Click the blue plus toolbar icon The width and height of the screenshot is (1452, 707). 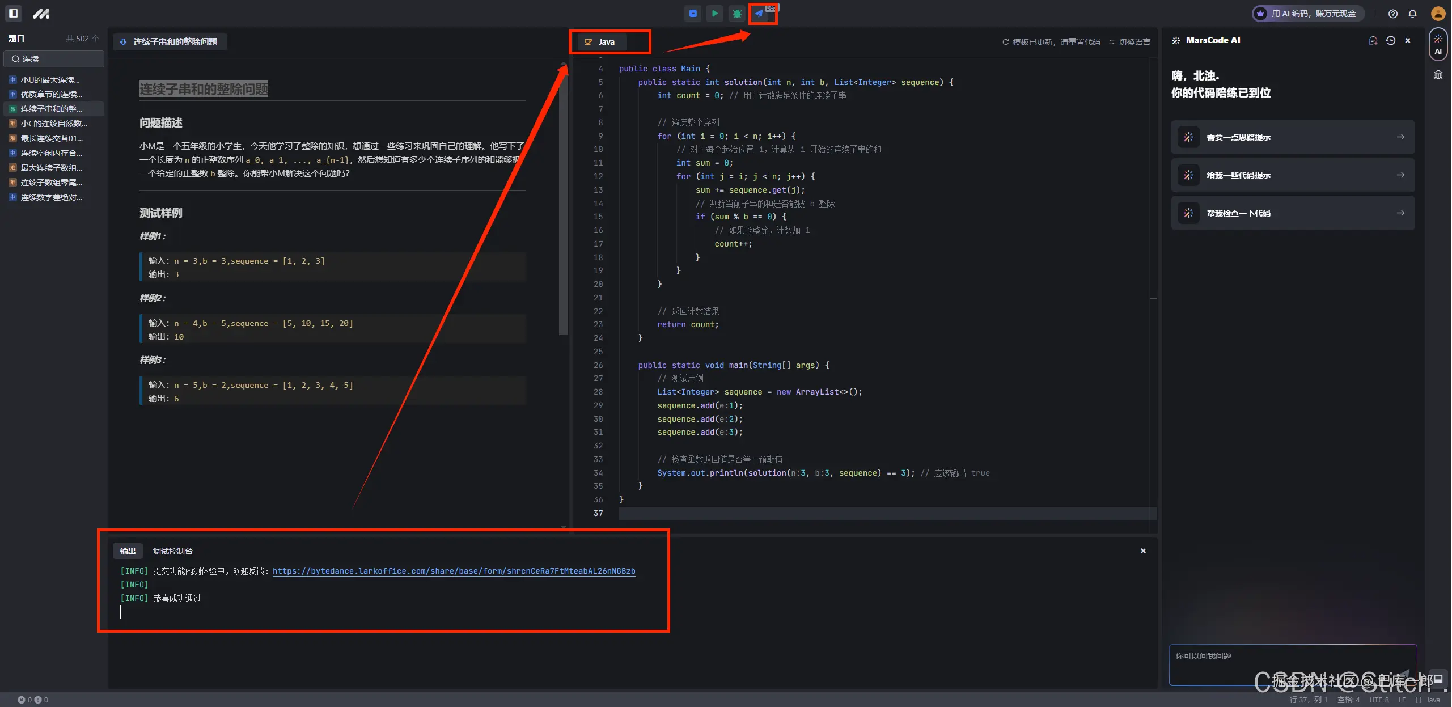(x=693, y=14)
